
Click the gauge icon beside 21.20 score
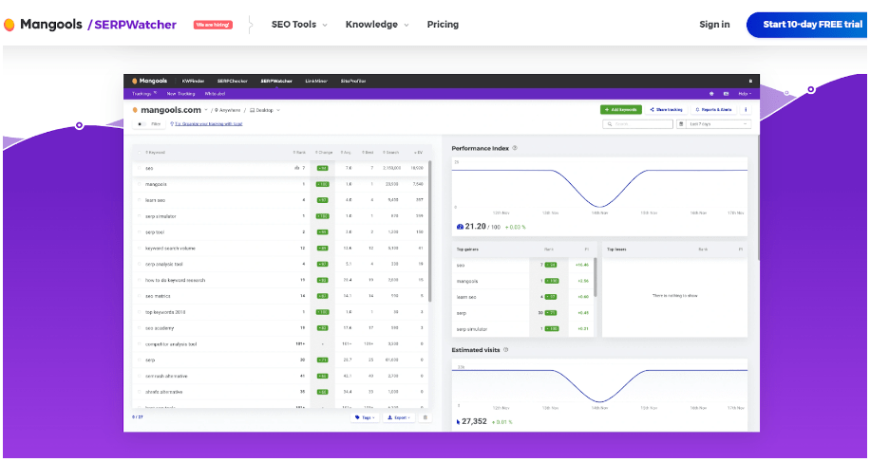460,227
